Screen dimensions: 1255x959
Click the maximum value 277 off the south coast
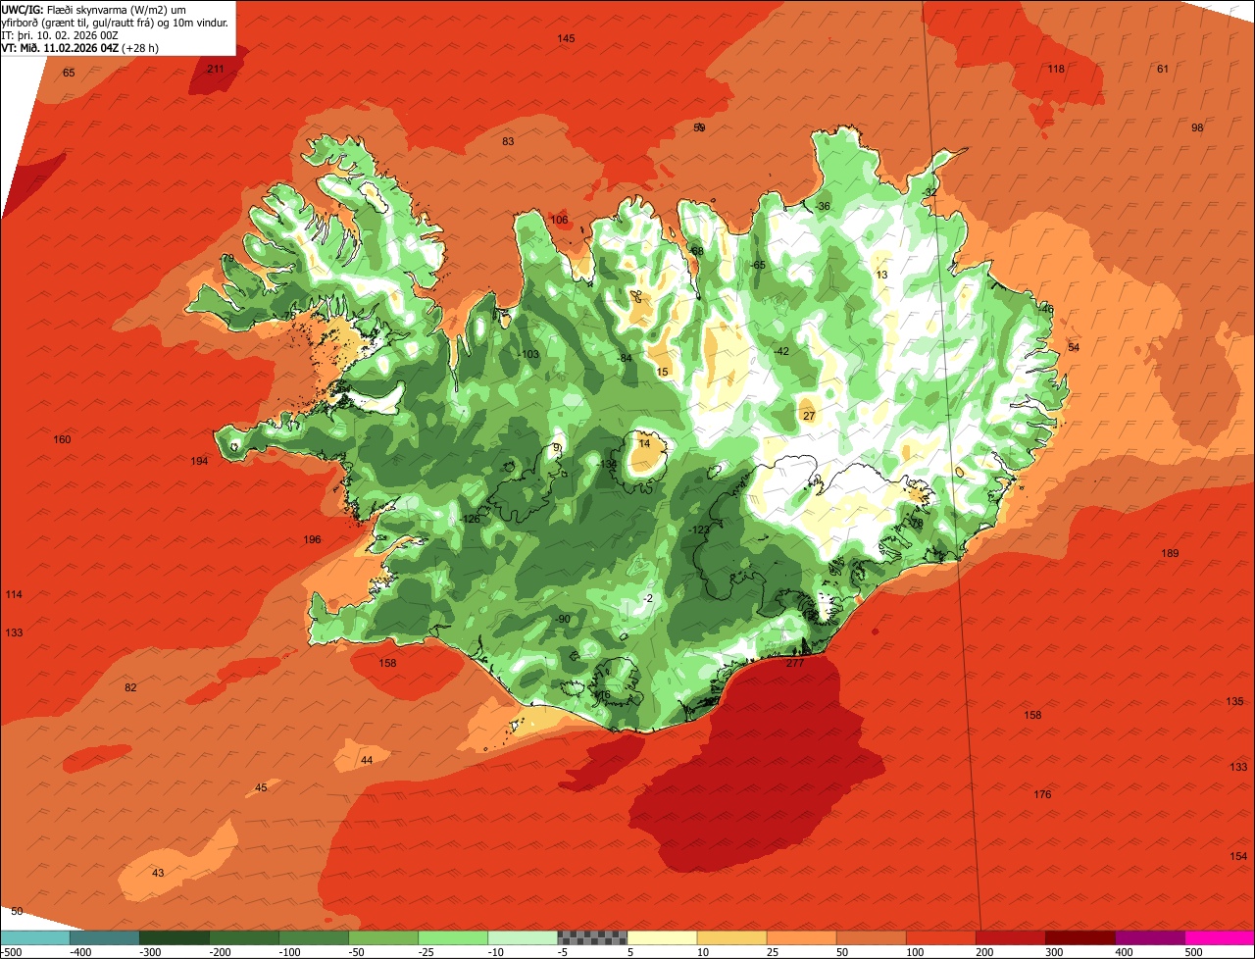[x=795, y=664]
